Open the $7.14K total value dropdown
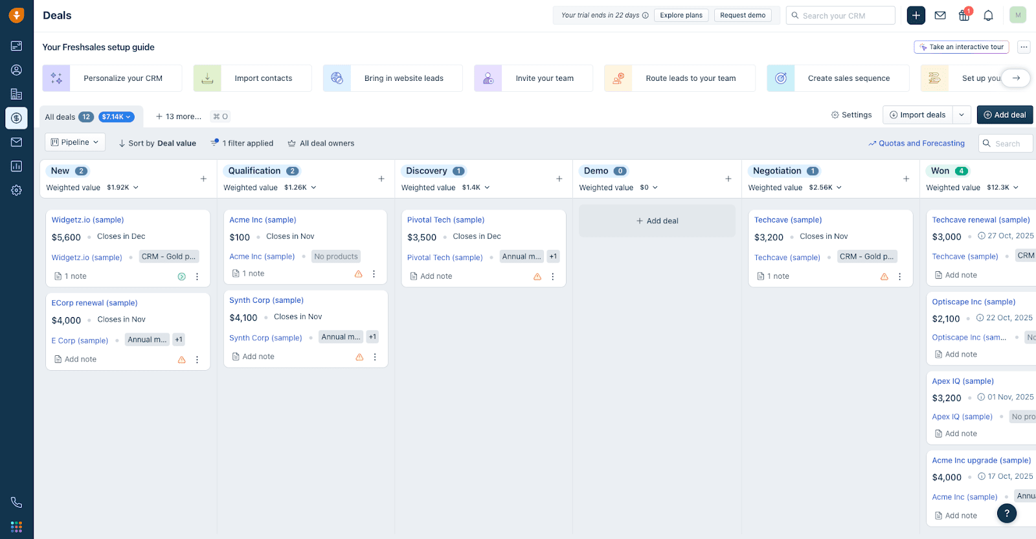 (x=117, y=117)
